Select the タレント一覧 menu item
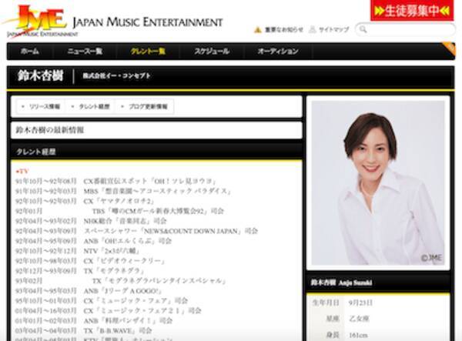The height and width of the screenshot is (341, 462). (147, 52)
